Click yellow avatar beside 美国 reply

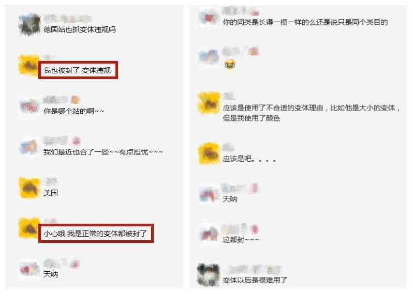[x=30, y=188]
